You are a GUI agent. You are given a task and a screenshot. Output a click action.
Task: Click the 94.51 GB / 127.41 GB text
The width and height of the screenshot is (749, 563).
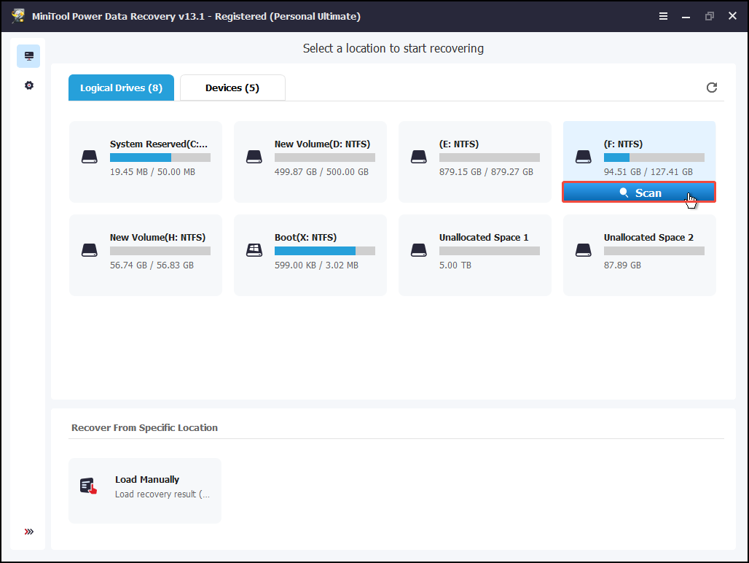coord(648,171)
